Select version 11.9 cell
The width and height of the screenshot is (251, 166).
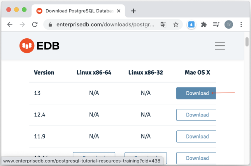[40, 136]
